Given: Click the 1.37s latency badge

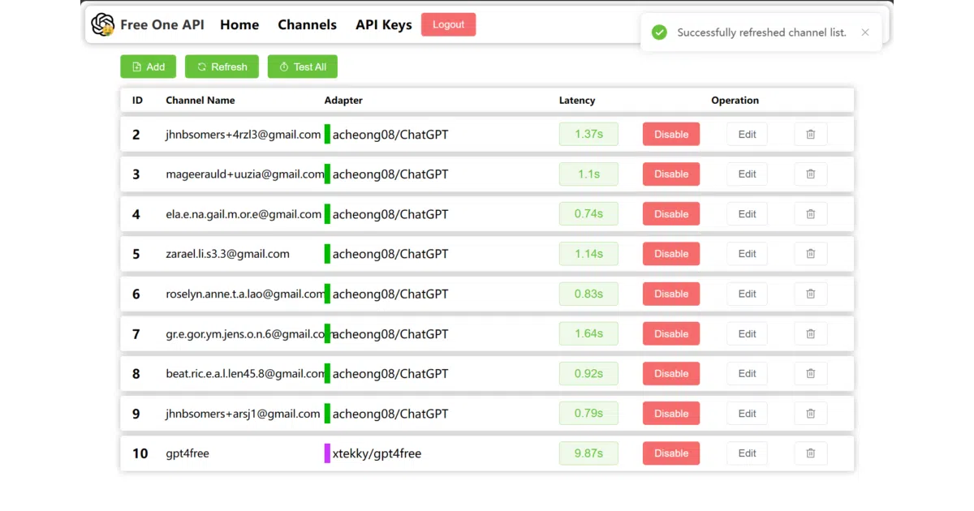Looking at the screenshot, I should 588,135.
